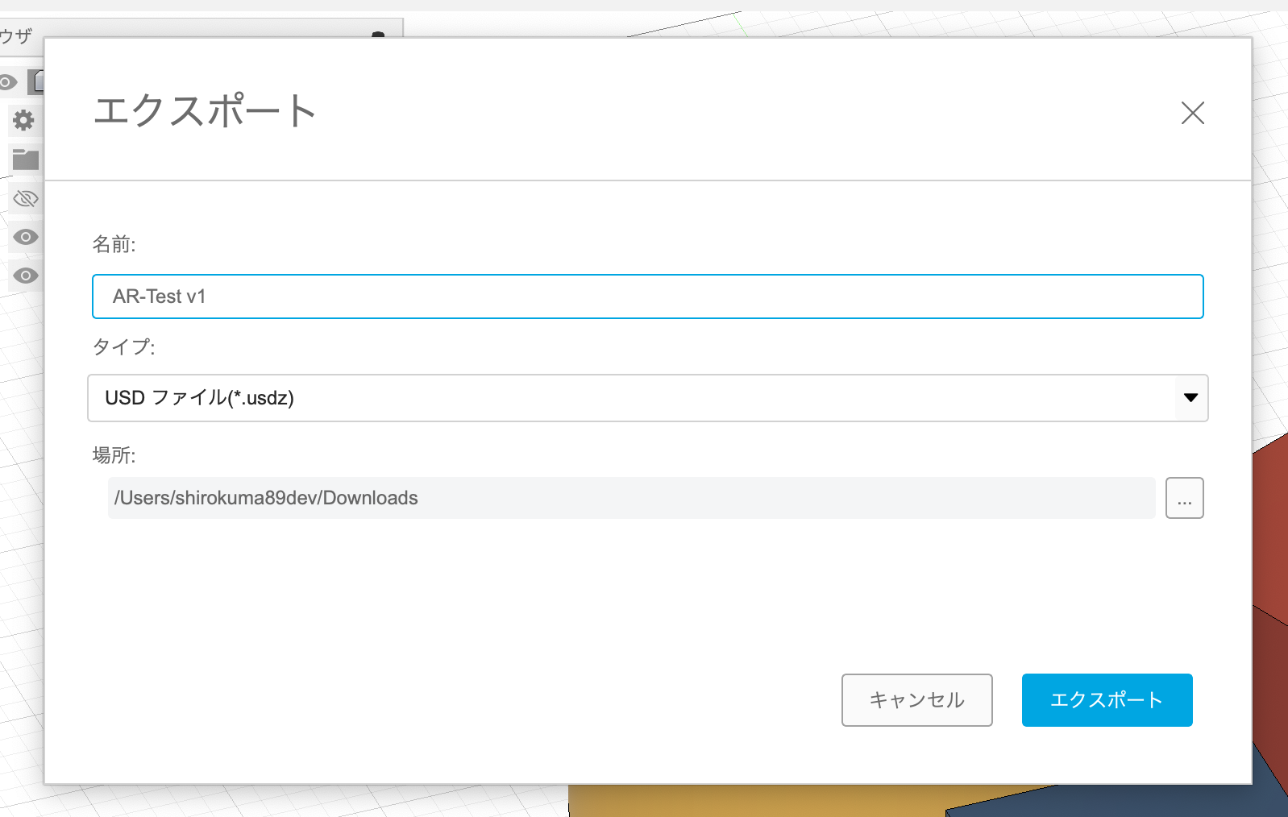Toggle the bottom eye visibility icon in browser
The height and width of the screenshot is (817, 1288).
[26, 276]
